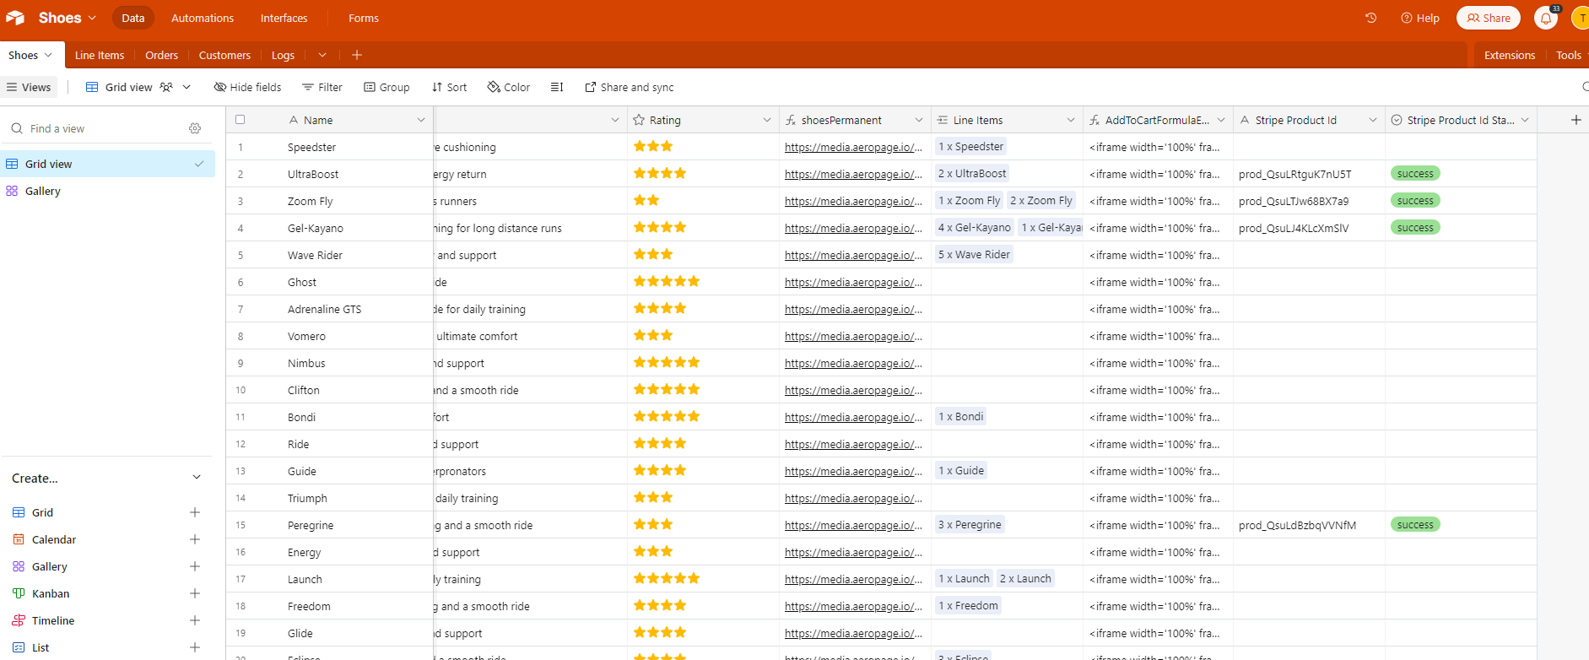
Task: Switch to the Data tab
Action: (x=133, y=18)
